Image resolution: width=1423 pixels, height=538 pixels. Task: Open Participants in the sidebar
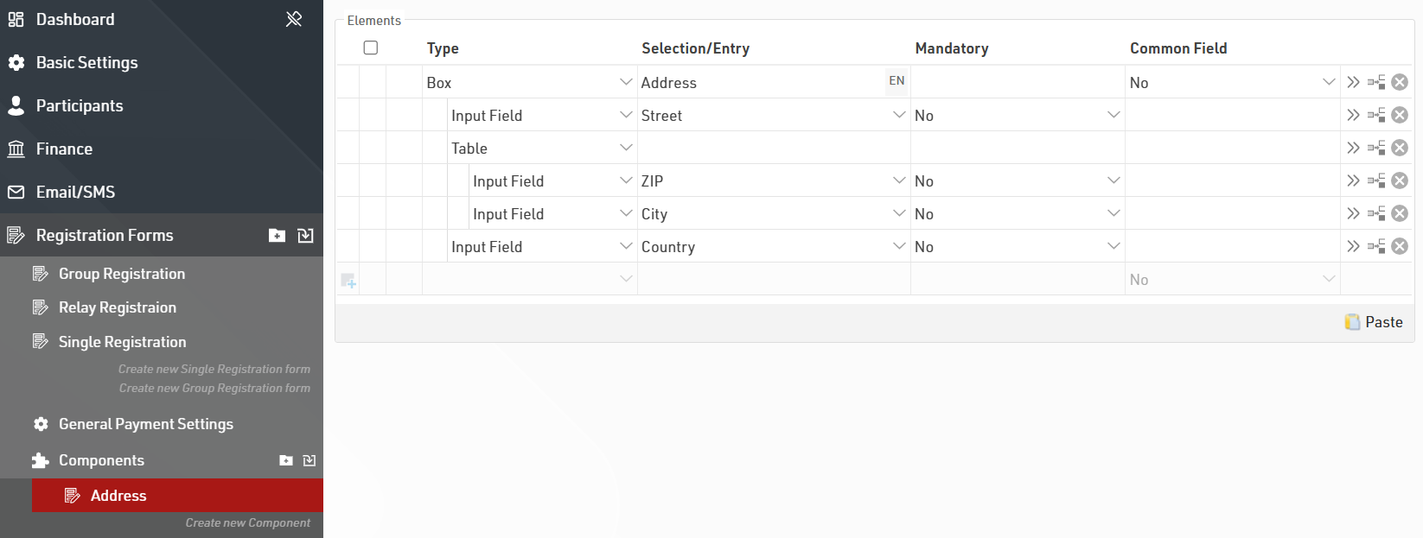tap(80, 105)
